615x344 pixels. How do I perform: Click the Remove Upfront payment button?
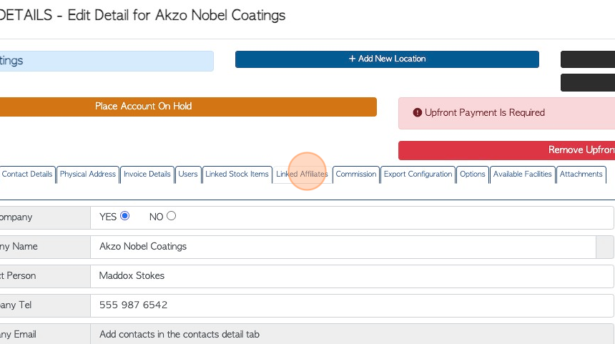click(506, 150)
